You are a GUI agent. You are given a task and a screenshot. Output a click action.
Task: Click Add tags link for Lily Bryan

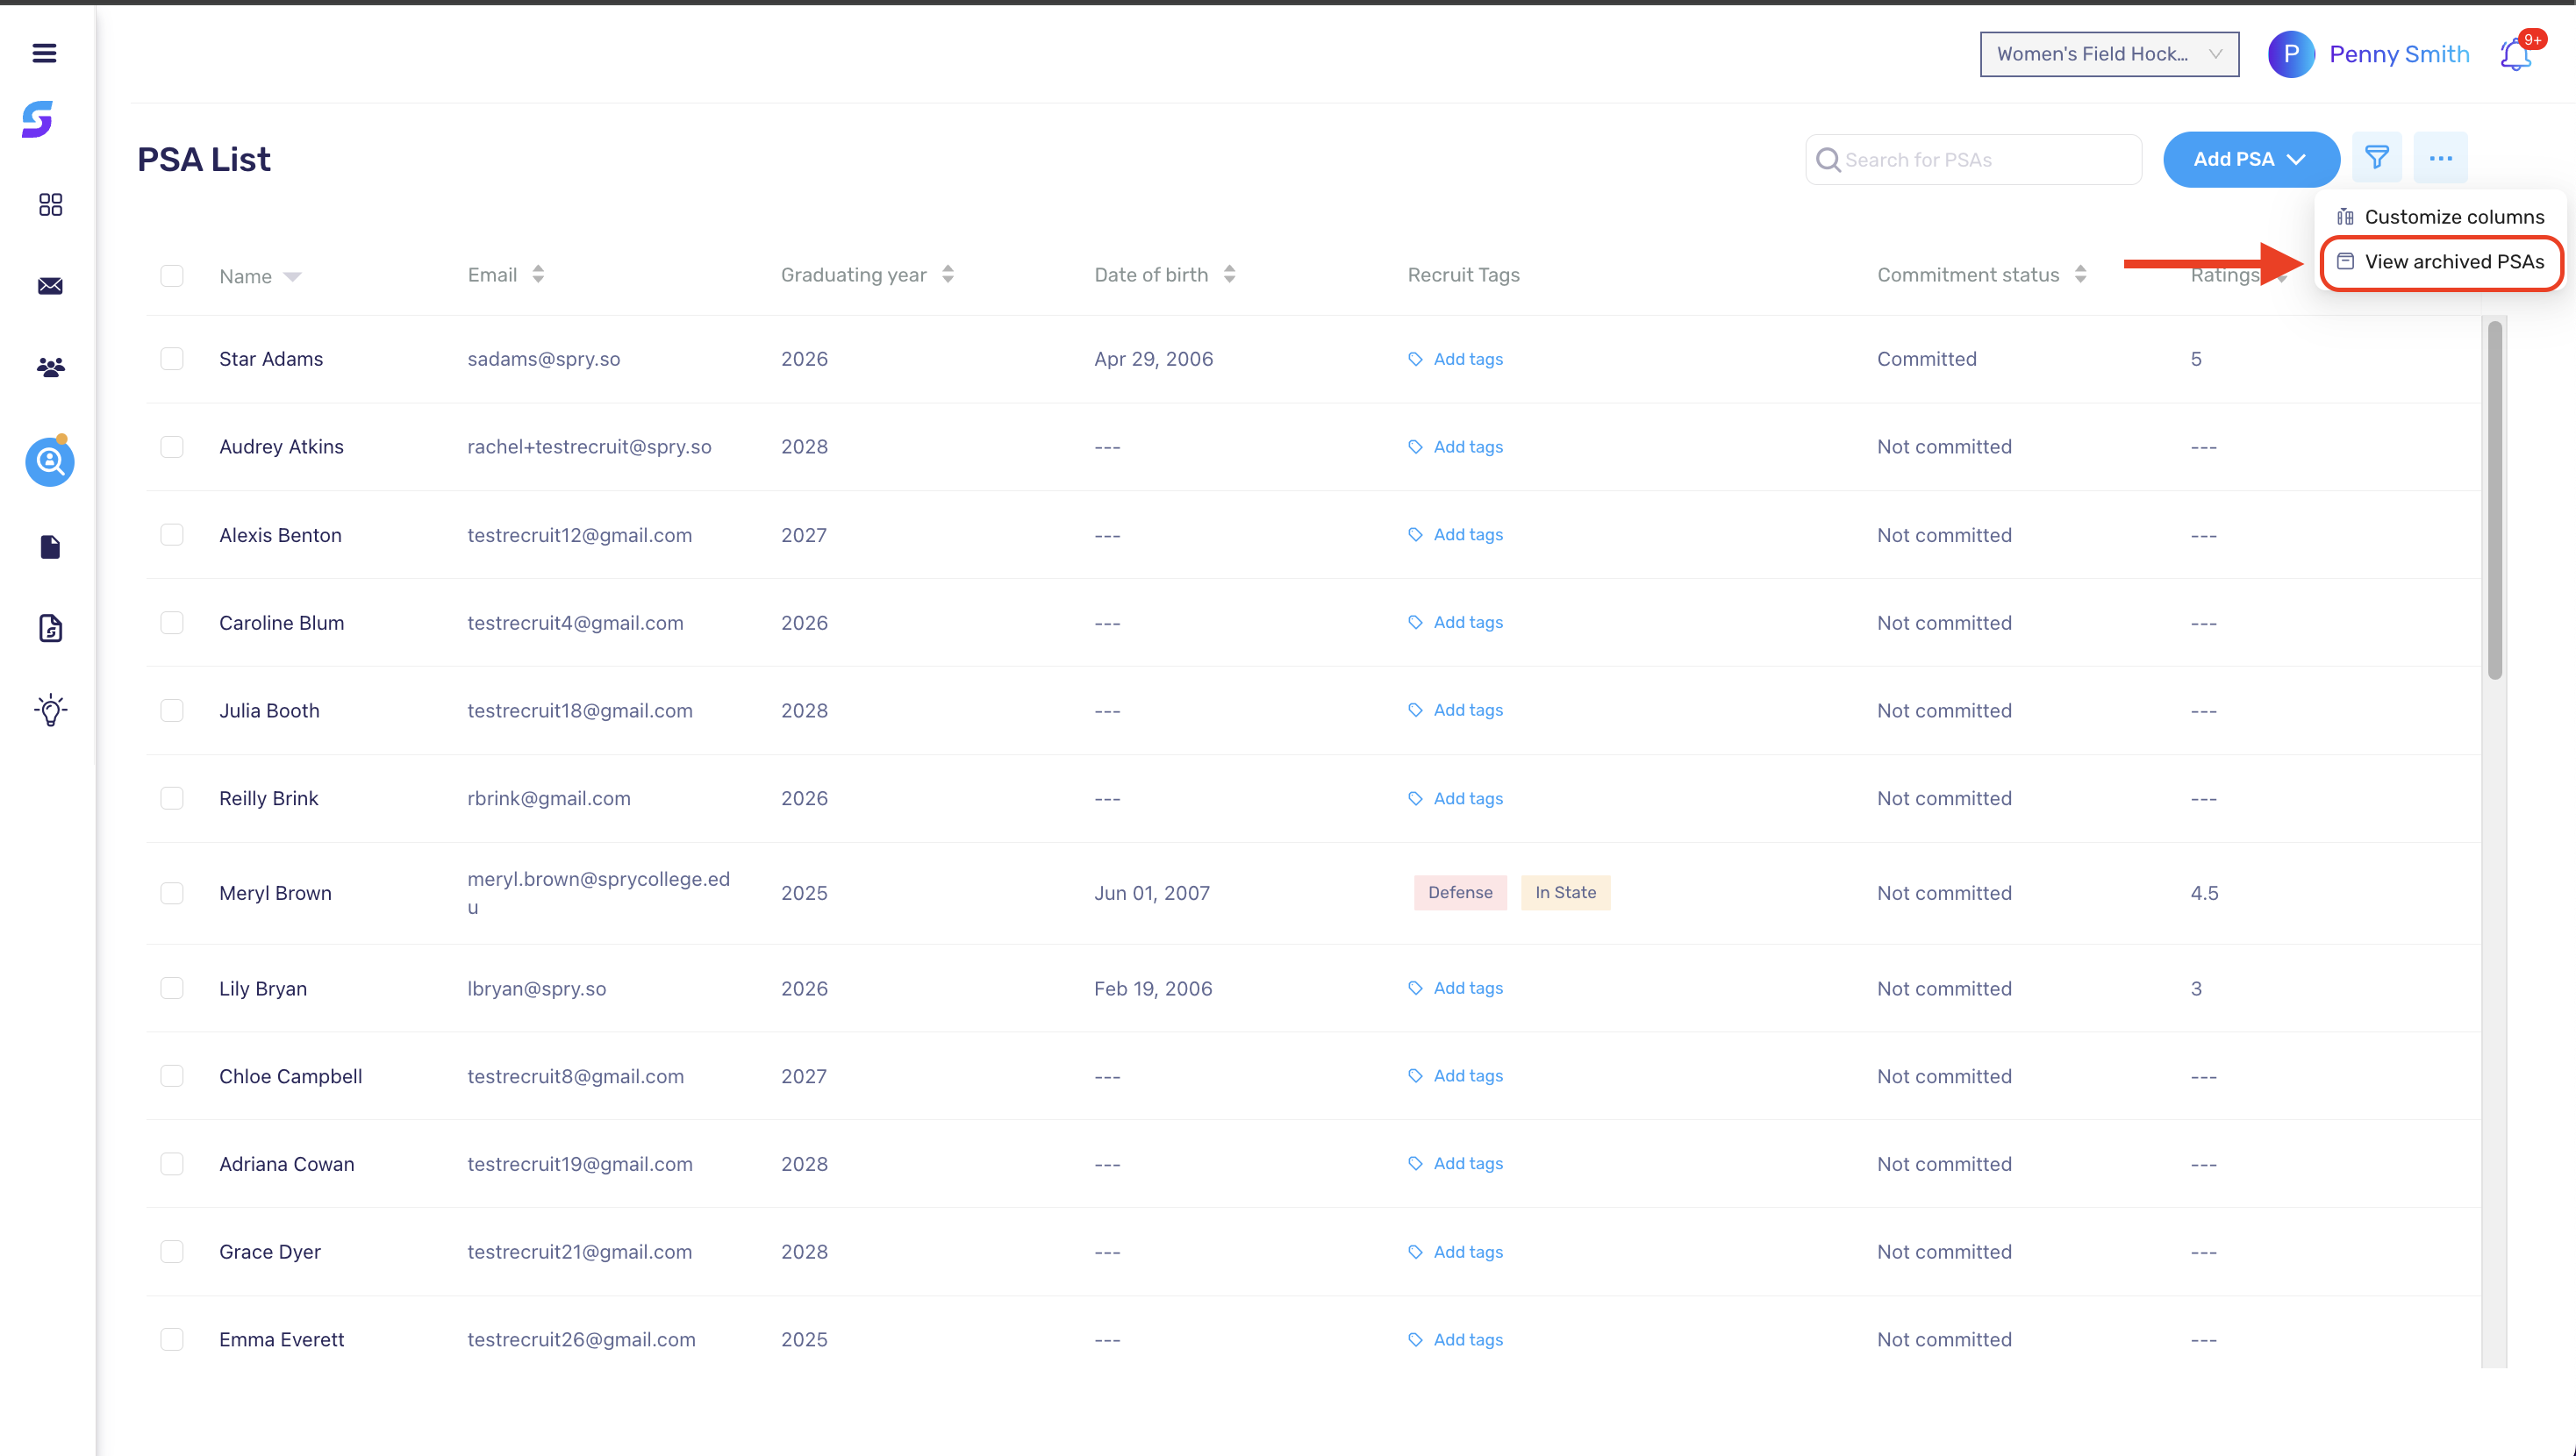pyautogui.click(x=1467, y=988)
